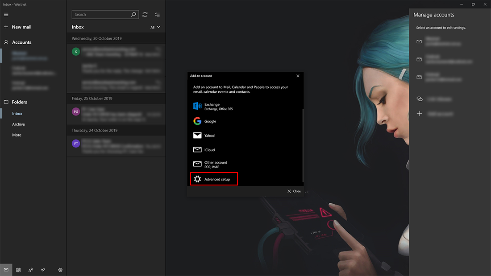This screenshot has width=491, height=276.
Task: Select the iCloud envelope icon
Action: coord(197,149)
